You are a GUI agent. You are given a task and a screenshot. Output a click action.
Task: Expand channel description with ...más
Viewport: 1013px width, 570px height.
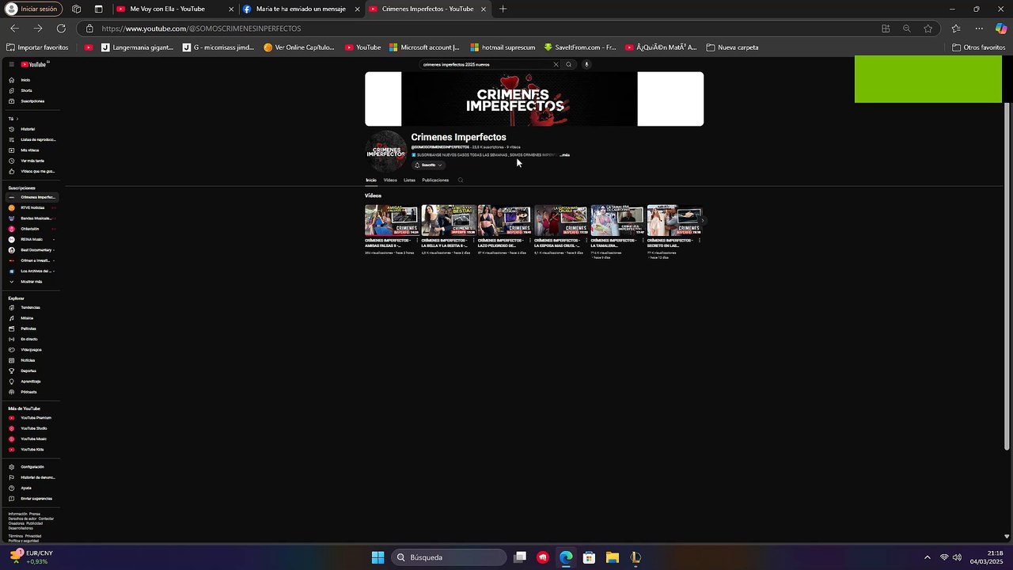565,155
